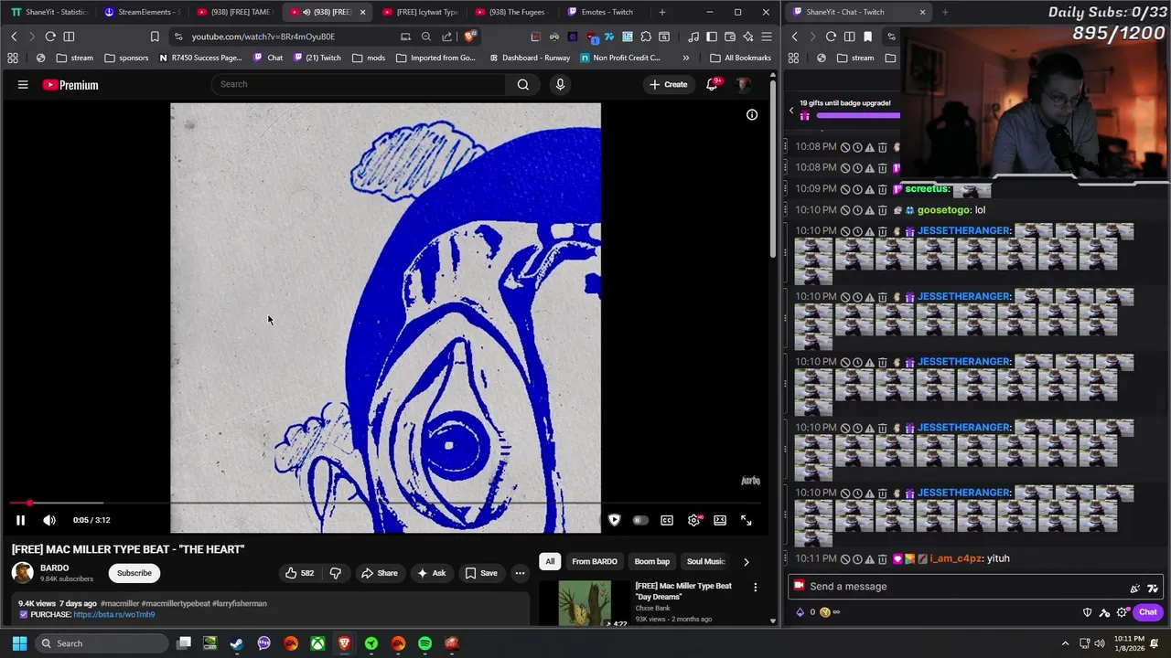Open Spotify from the taskbar
The height and width of the screenshot is (658, 1171).
pyautogui.click(x=424, y=643)
